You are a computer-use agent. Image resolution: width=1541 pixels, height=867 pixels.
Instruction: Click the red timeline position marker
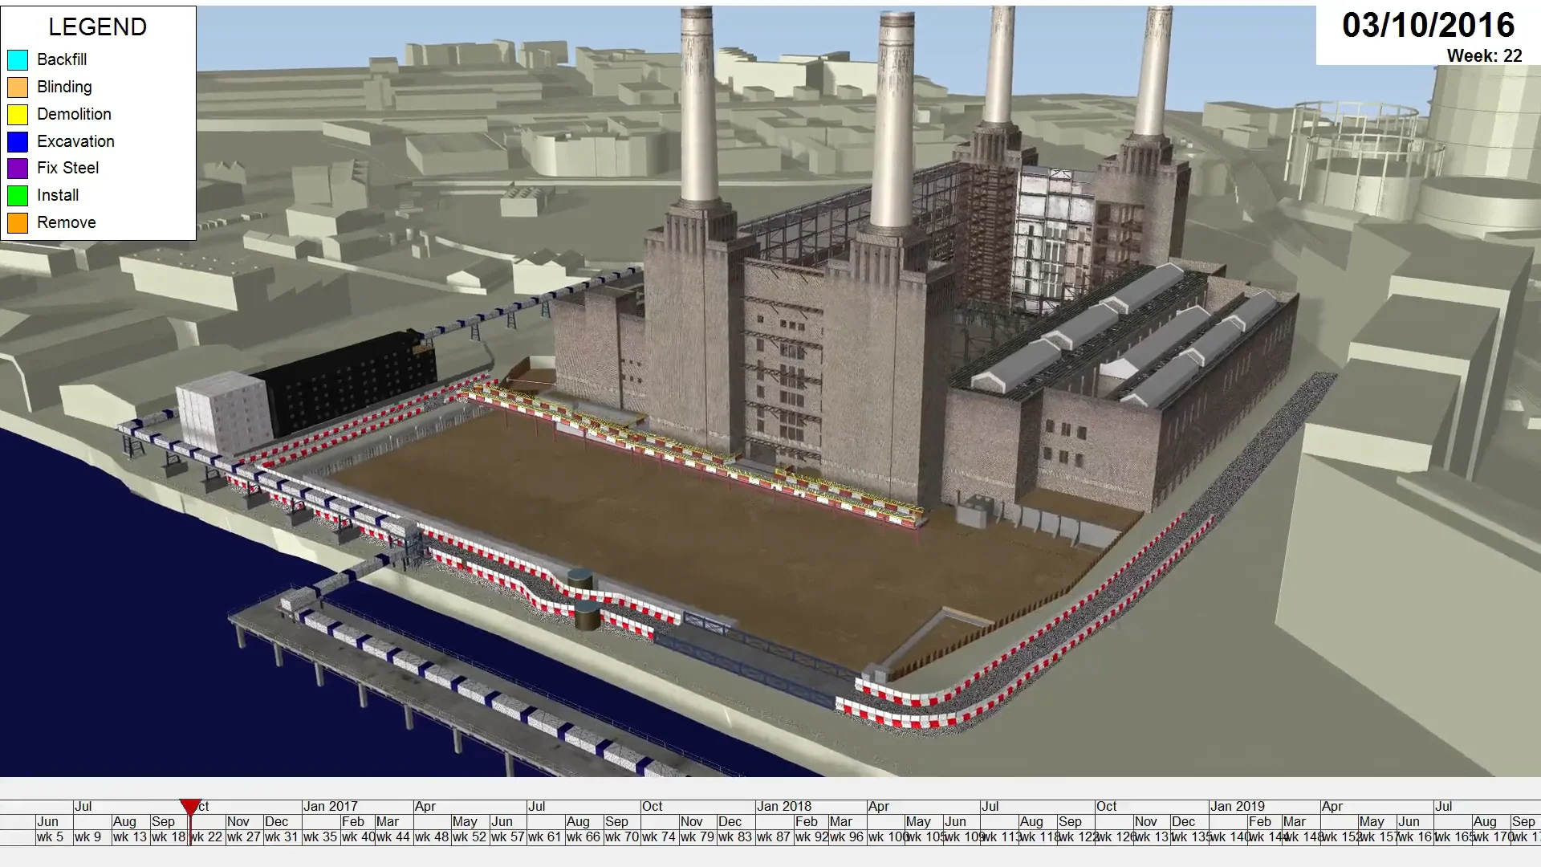(189, 808)
